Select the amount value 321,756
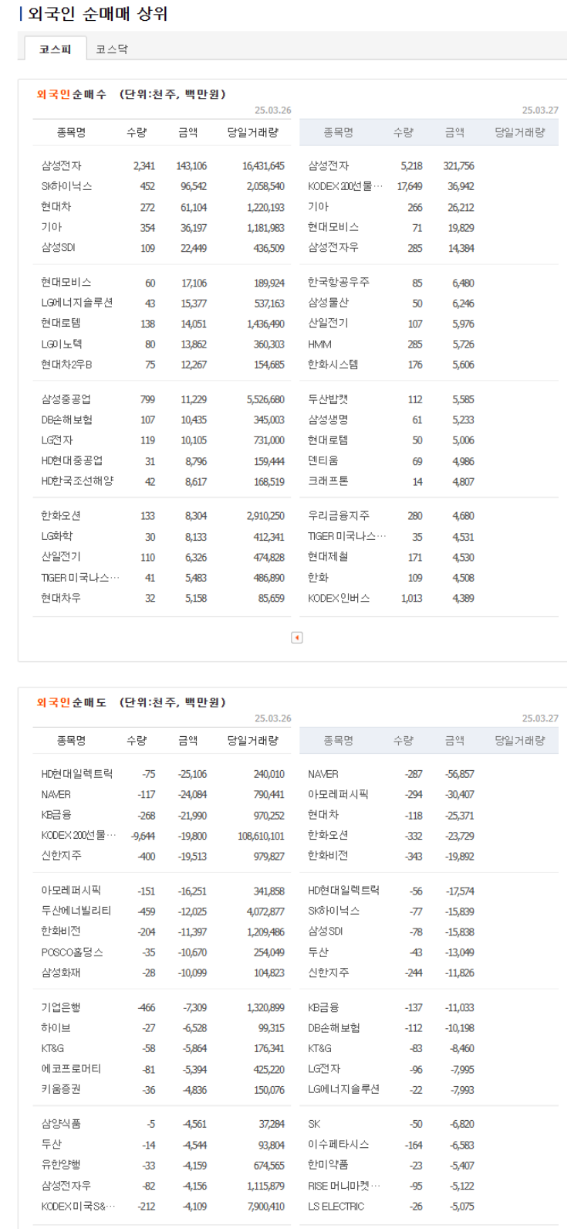581x1229 pixels. [459, 166]
